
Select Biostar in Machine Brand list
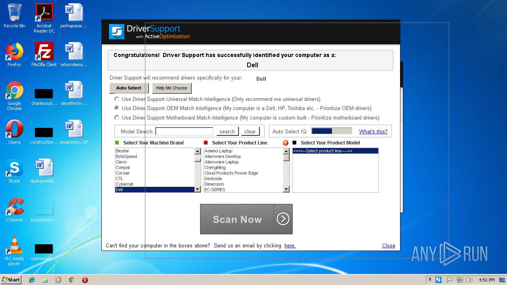point(155,151)
